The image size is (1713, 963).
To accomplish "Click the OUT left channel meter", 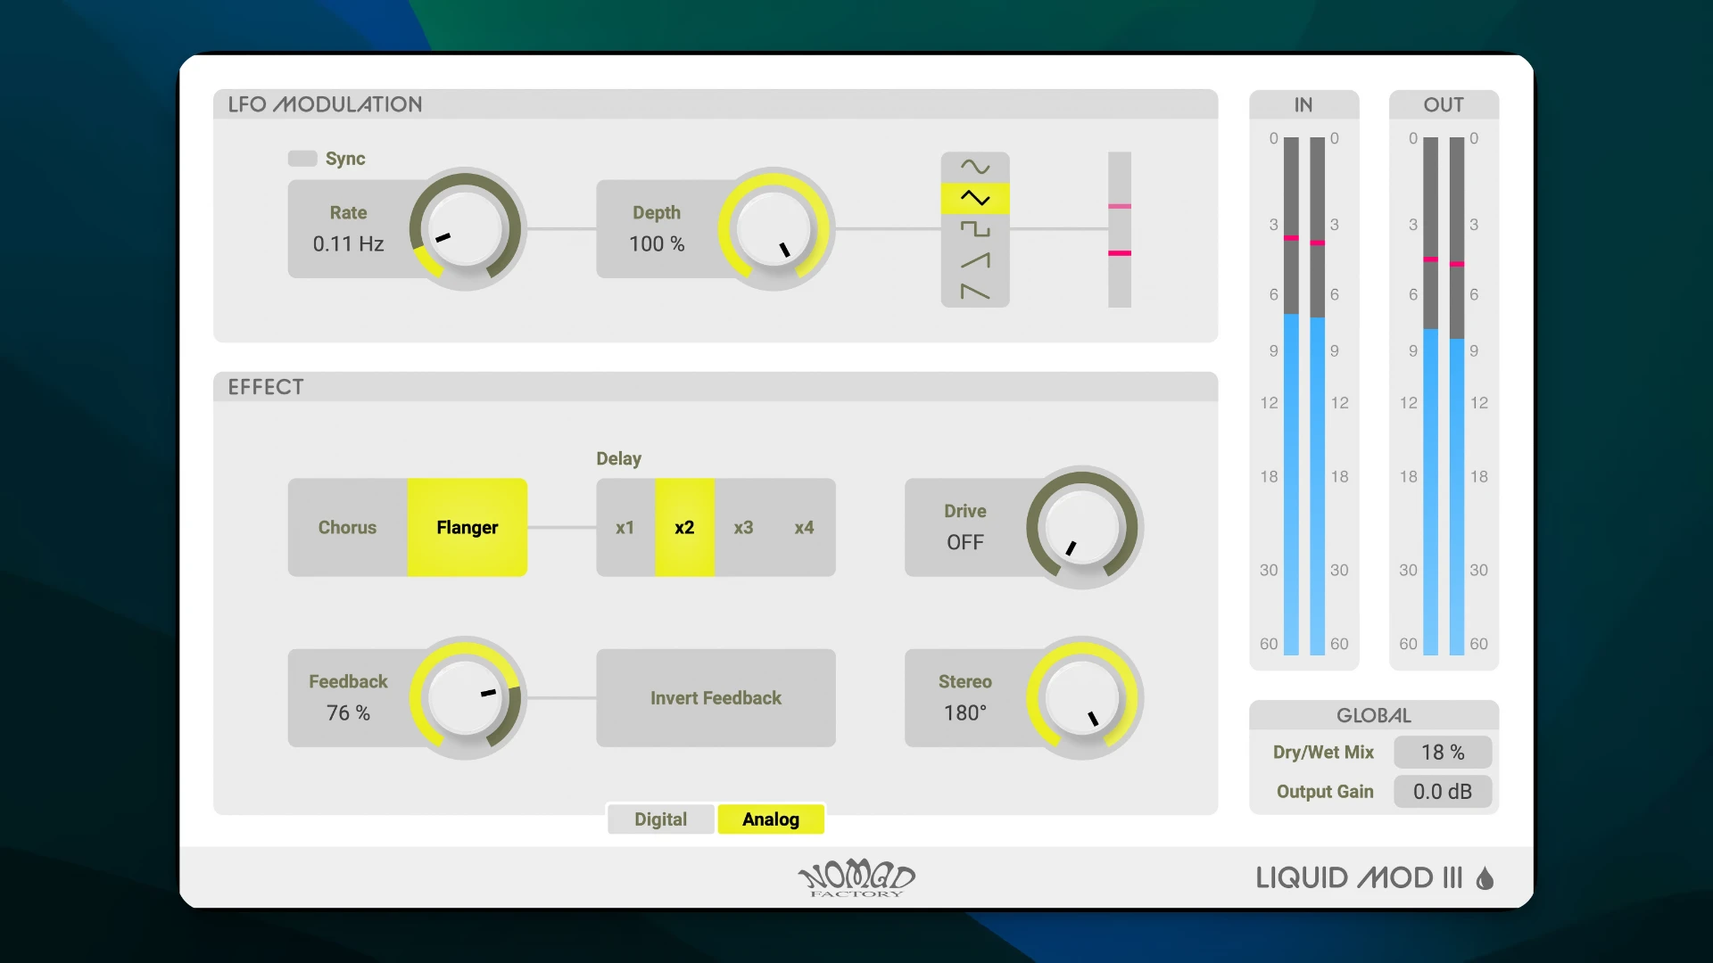I will point(1431,396).
